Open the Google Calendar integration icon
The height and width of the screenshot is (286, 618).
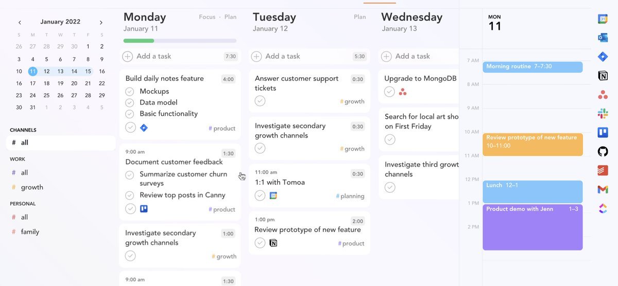(x=603, y=19)
